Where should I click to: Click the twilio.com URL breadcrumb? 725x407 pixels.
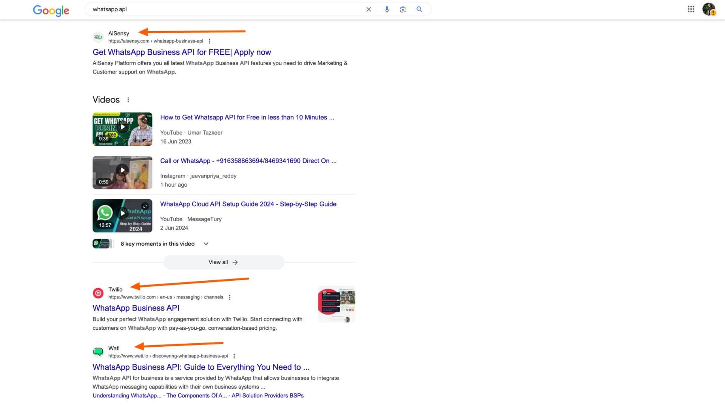pyautogui.click(x=166, y=297)
